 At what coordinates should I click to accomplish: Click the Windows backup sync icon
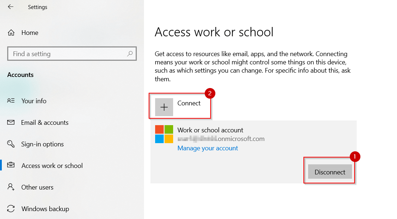click(11, 209)
